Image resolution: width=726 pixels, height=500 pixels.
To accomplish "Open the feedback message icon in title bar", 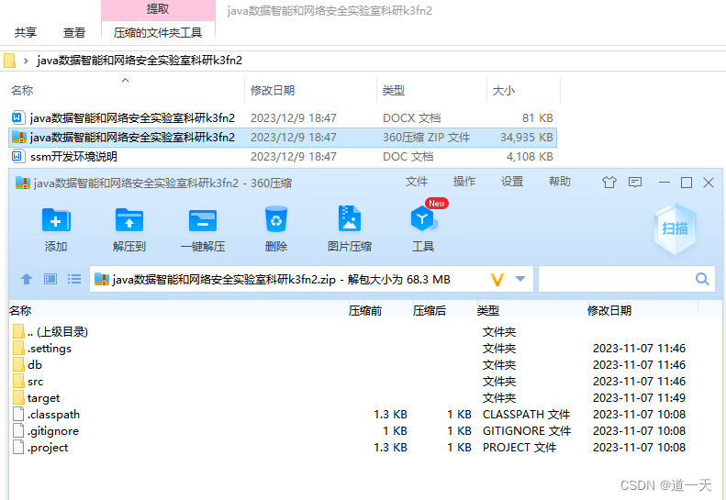I will (635, 183).
